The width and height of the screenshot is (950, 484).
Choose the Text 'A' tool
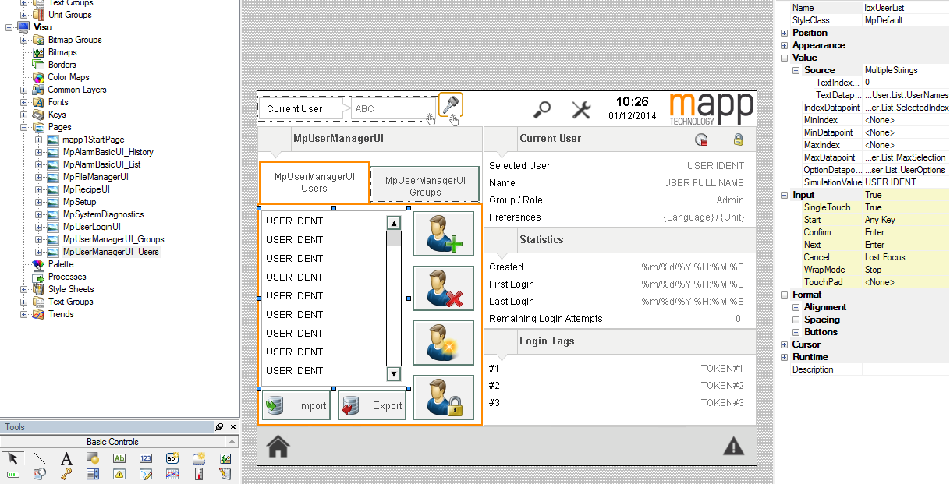(66, 458)
